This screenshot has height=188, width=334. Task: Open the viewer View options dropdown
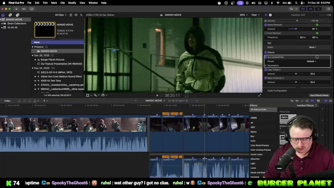[255, 15]
